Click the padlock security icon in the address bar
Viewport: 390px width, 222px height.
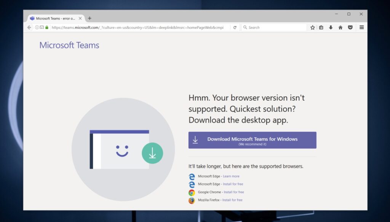(x=46, y=27)
